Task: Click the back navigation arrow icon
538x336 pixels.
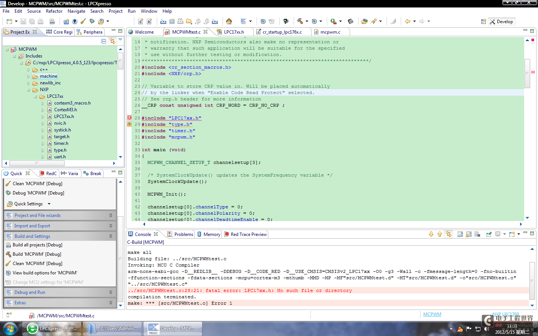Action: (408, 21)
